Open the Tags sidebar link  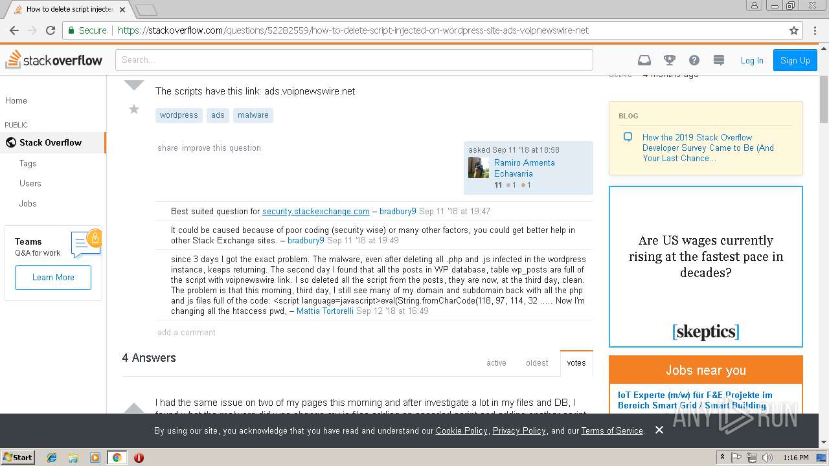[x=28, y=163]
